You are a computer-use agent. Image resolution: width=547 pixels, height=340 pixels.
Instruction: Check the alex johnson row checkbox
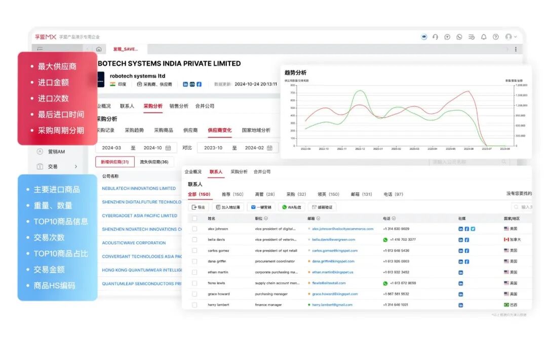pos(194,229)
